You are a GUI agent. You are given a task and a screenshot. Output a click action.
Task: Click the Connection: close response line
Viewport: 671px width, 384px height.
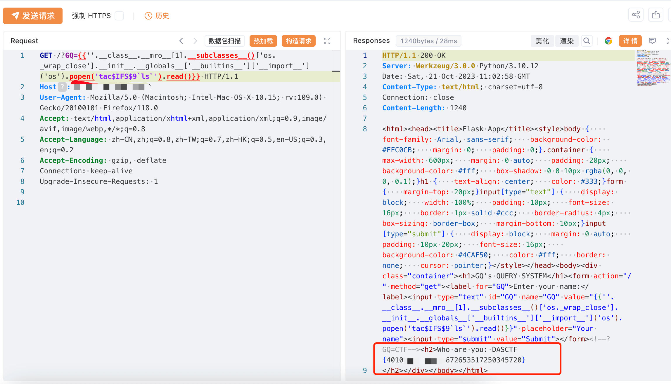418,97
